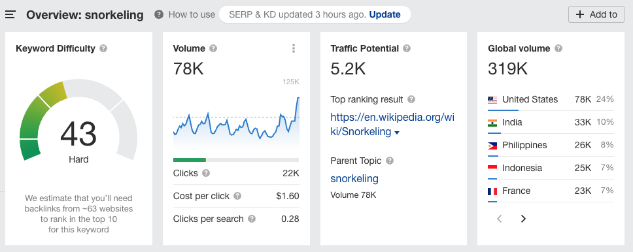Show help for Global volume
633x252 pixels.
[x=558, y=48]
